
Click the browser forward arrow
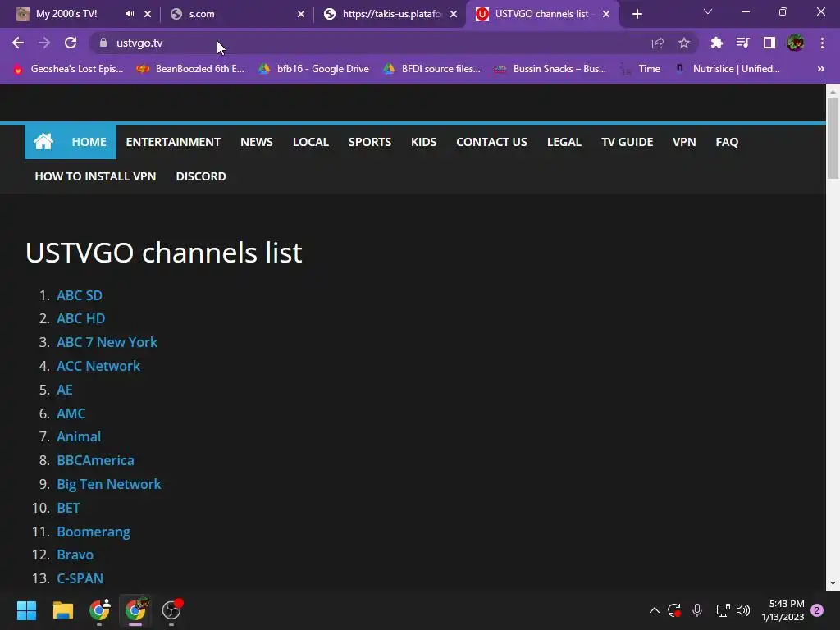(x=44, y=43)
